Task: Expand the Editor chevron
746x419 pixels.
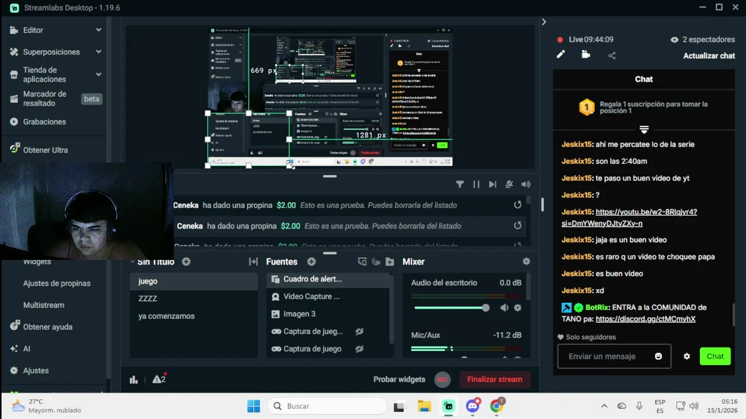Action: point(98,30)
